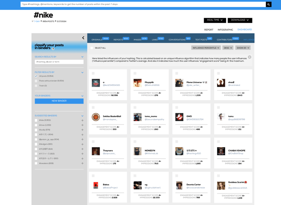Open tomo_momo profile avatar

point(138,117)
